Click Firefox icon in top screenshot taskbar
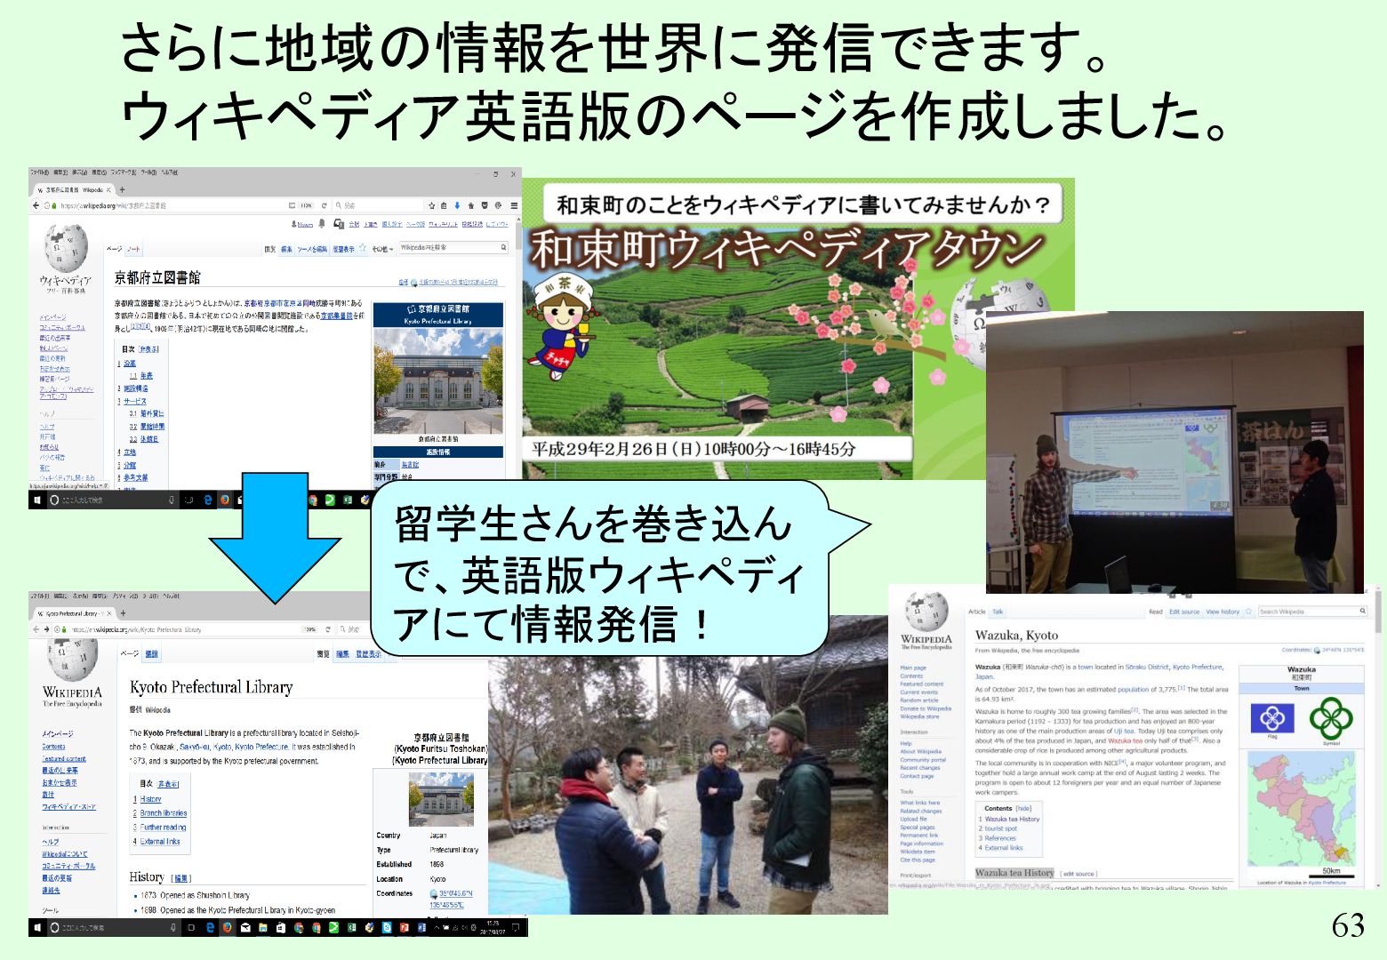Viewport: 1387px width, 960px height. pos(225,500)
